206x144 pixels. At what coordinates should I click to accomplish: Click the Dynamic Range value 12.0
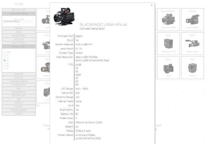point(77,97)
